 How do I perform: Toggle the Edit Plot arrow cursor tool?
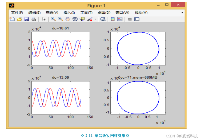44,19
